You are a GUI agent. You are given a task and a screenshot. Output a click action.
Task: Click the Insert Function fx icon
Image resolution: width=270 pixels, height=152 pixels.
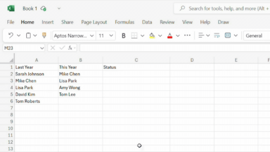click(70, 48)
